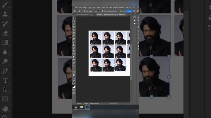The width and height of the screenshot is (211, 118).
Task: Click the blue Share button
Action: pos(129,11)
